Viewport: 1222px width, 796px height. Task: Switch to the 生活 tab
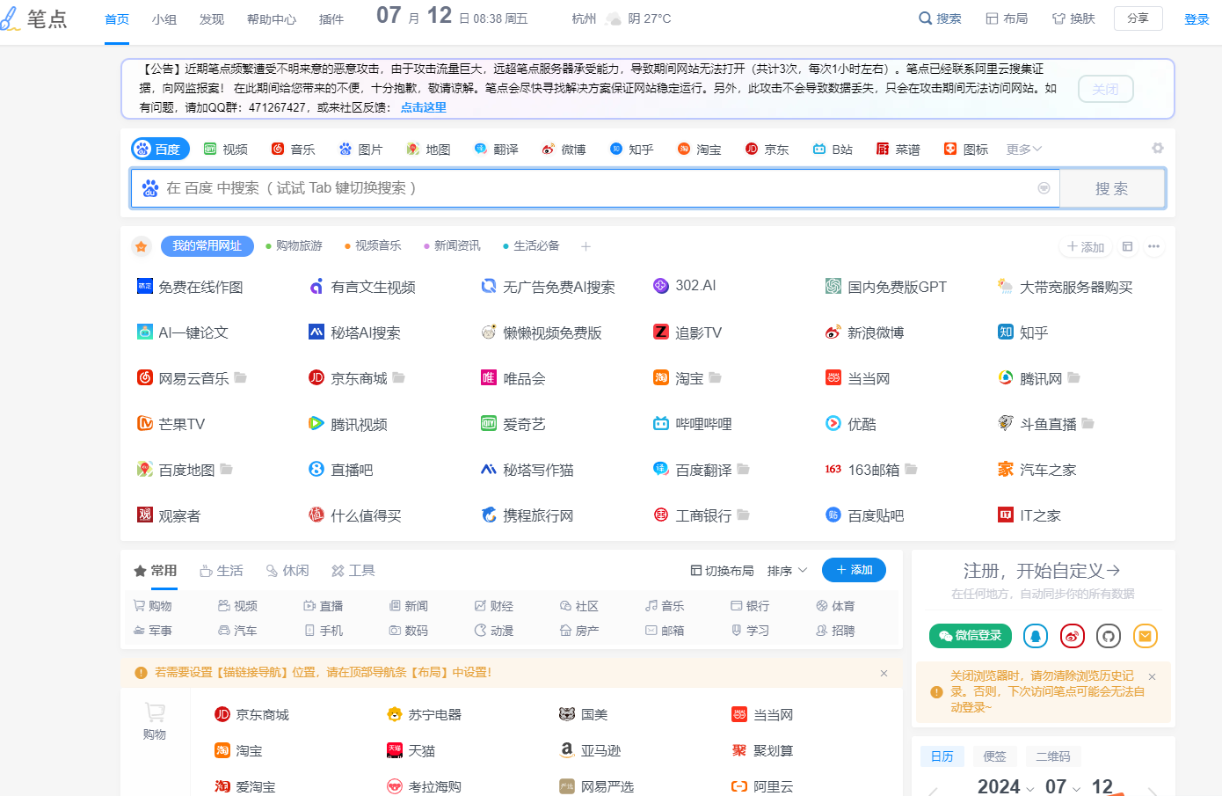[x=222, y=571]
